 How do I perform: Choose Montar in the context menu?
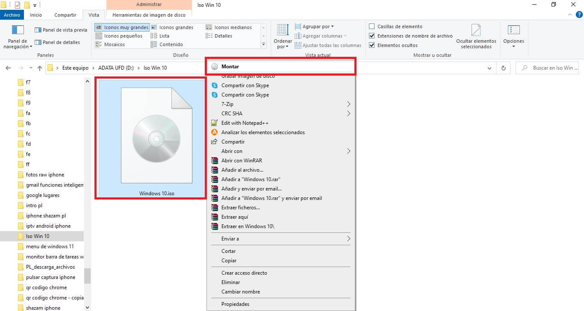280,67
